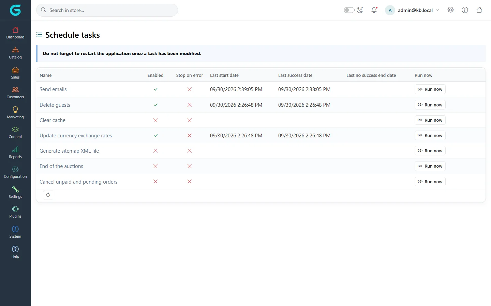
Task: Open the Sales sidebar section
Action: (x=15, y=73)
